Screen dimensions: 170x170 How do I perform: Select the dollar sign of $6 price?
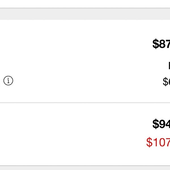(165, 82)
